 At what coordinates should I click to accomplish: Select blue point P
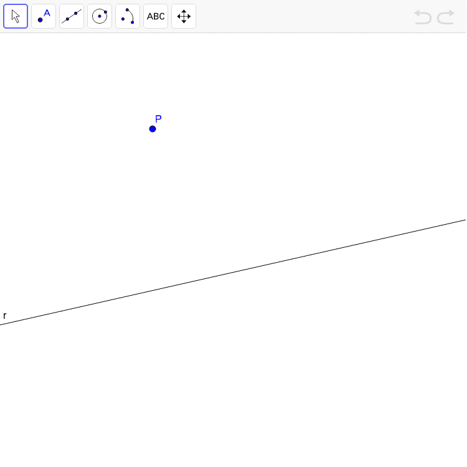click(153, 129)
